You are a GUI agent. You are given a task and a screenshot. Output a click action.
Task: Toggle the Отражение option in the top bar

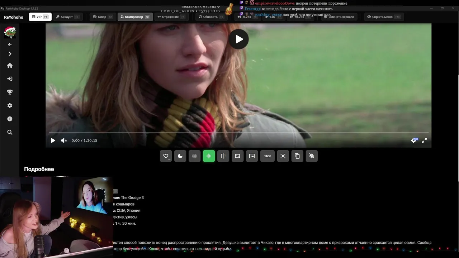(171, 17)
